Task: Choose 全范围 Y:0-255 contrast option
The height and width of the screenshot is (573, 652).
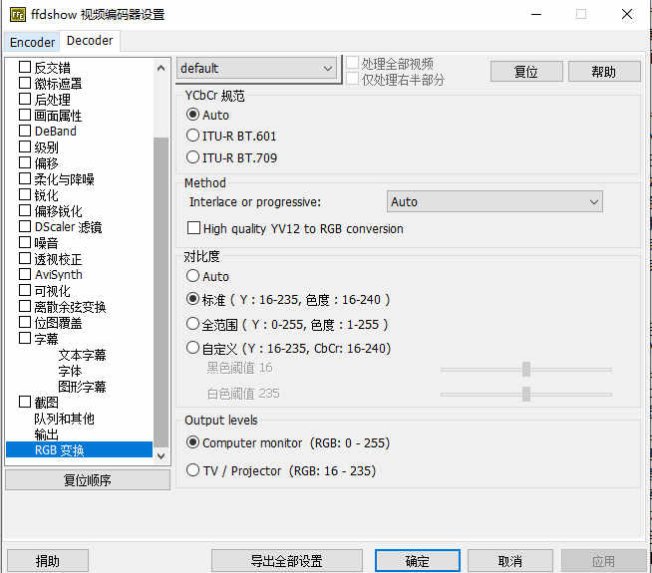Action: click(x=192, y=324)
